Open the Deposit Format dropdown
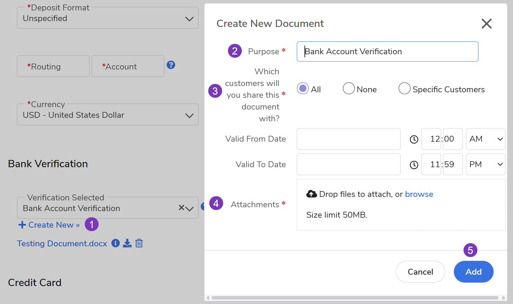 [189, 19]
